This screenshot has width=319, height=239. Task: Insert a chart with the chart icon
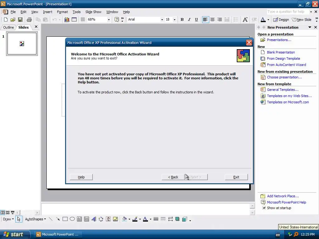(x=67, y=20)
